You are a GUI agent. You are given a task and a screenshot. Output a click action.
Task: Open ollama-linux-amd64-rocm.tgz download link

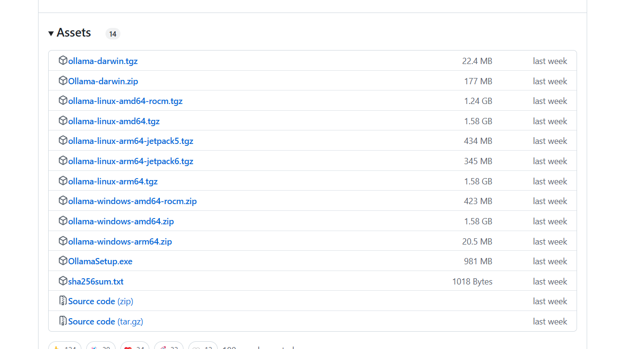[x=125, y=101]
